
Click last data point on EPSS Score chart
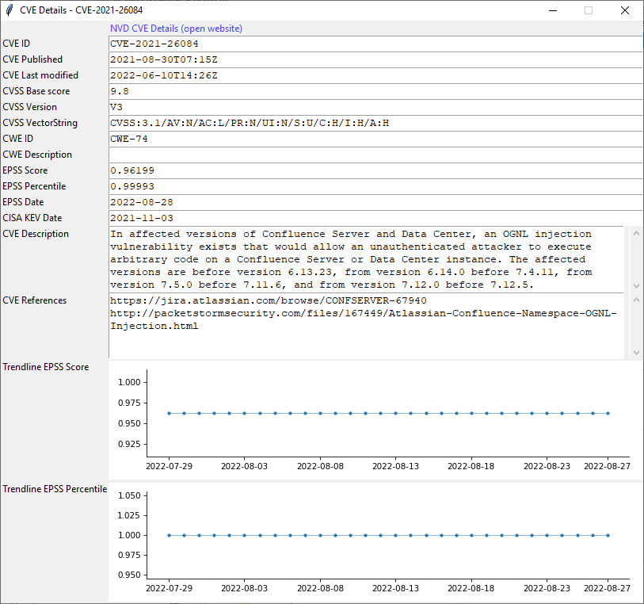click(x=608, y=413)
